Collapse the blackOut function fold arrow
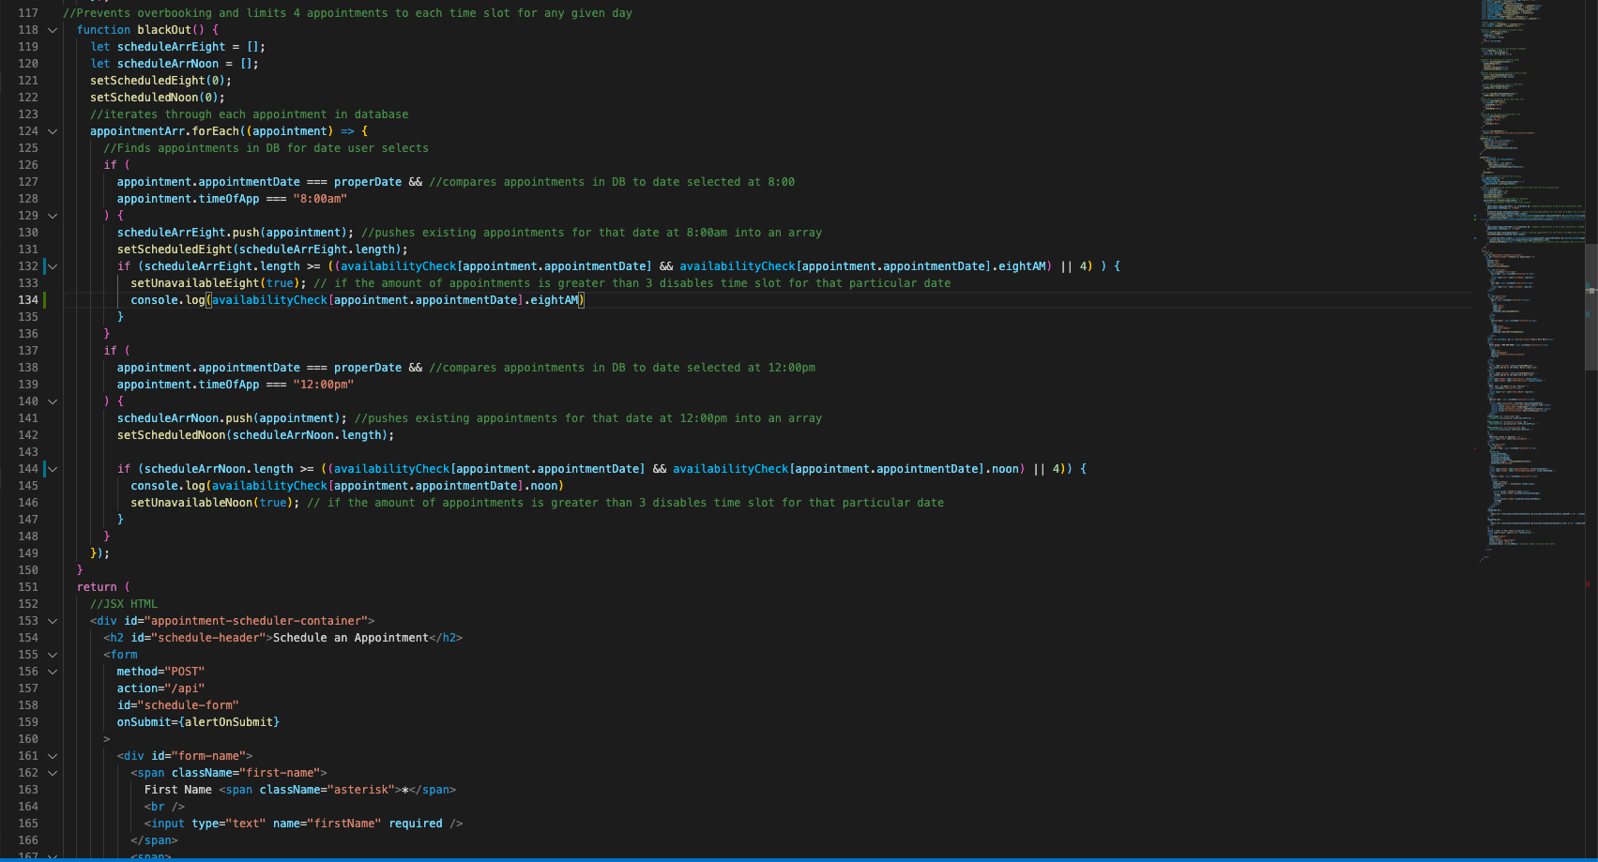1598x862 pixels. (53, 30)
